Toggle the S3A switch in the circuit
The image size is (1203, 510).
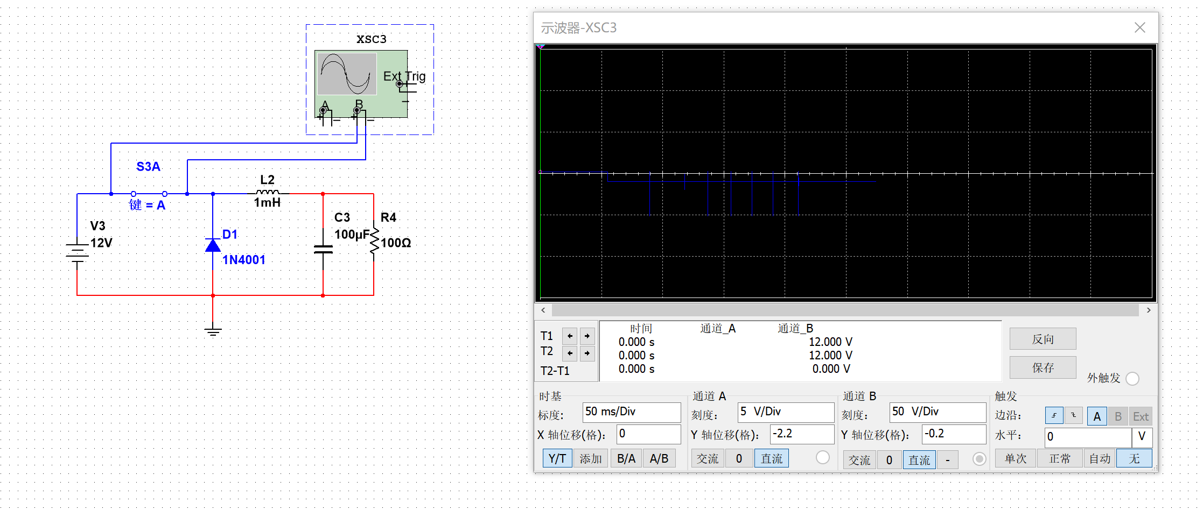[149, 194]
